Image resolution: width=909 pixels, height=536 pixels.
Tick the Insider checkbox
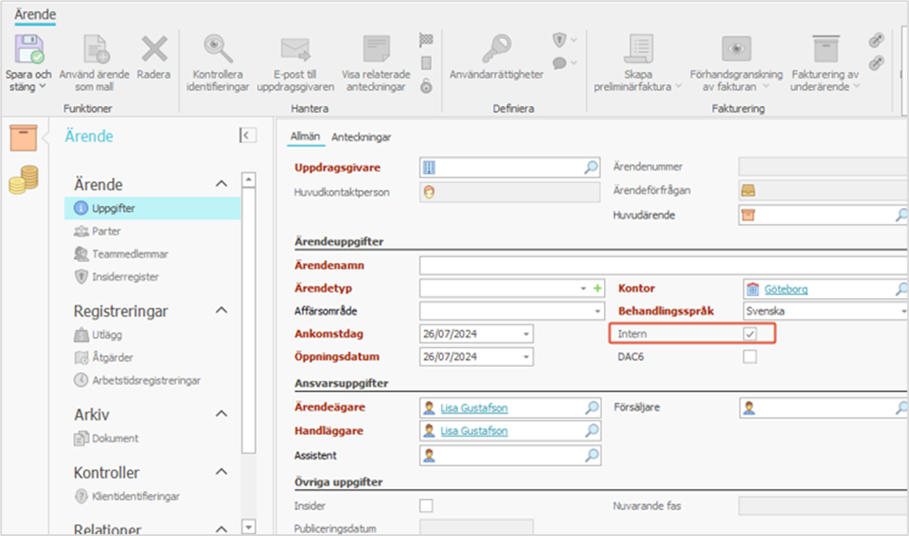pyautogui.click(x=427, y=505)
